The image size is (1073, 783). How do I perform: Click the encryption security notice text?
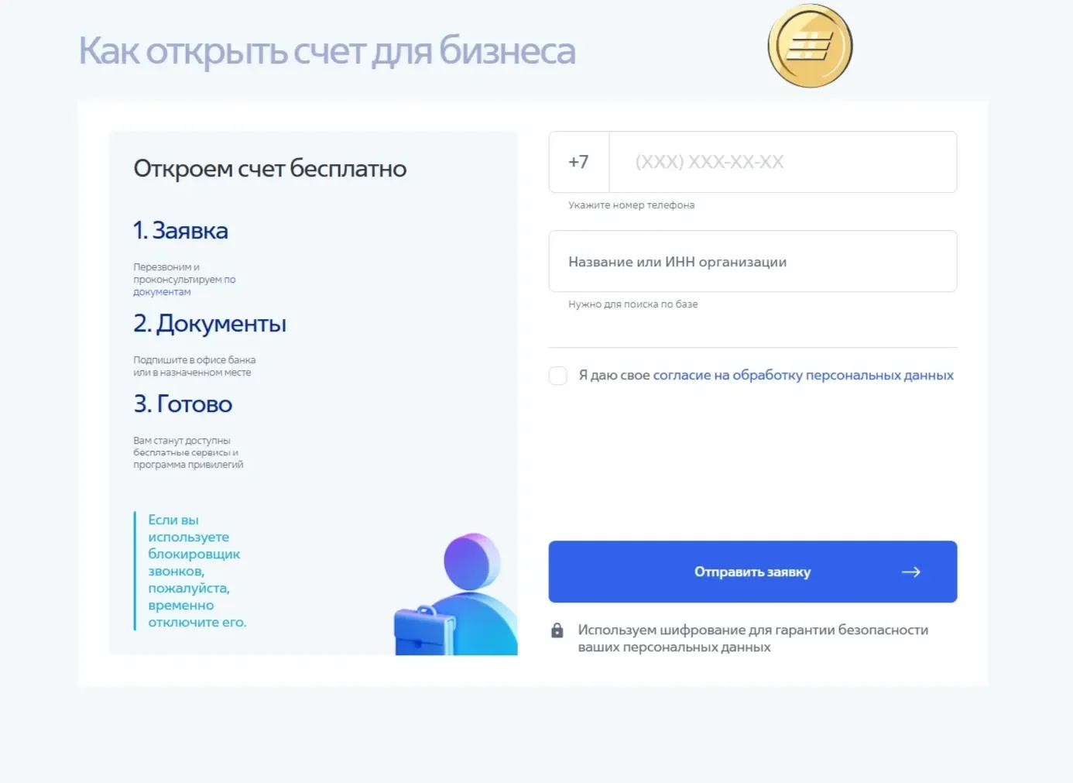(752, 638)
